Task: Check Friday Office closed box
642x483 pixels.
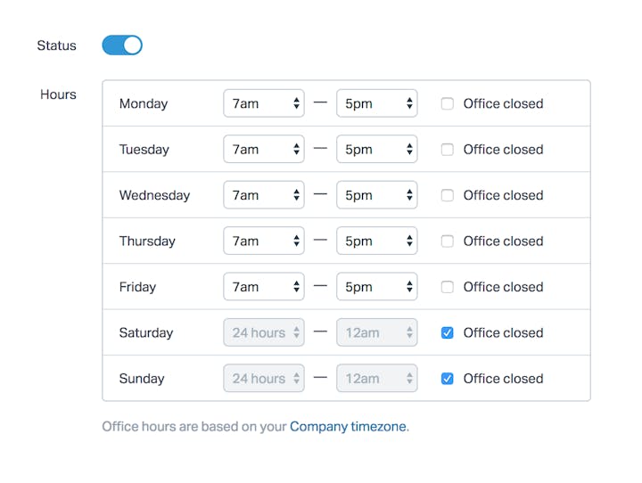Action: [448, 287]
